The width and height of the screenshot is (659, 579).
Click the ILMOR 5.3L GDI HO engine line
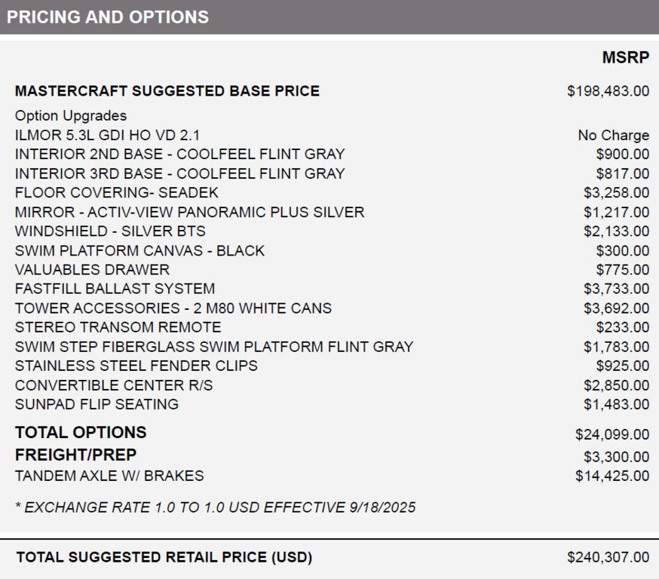107,135
